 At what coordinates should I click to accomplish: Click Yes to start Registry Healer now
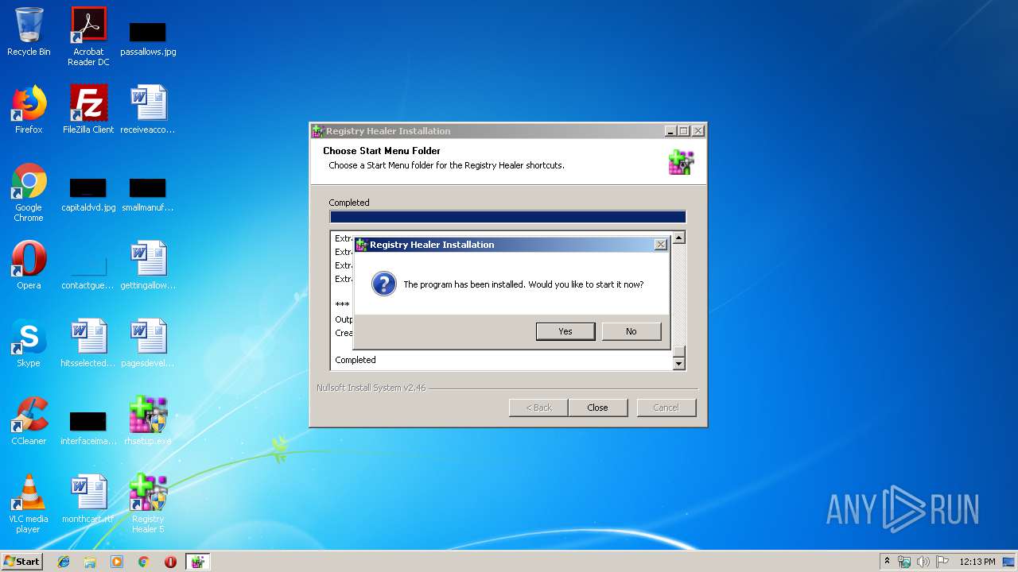[565, 331]
